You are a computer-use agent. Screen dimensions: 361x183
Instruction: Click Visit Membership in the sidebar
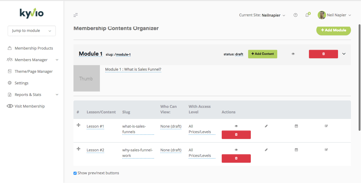point(30,106)
